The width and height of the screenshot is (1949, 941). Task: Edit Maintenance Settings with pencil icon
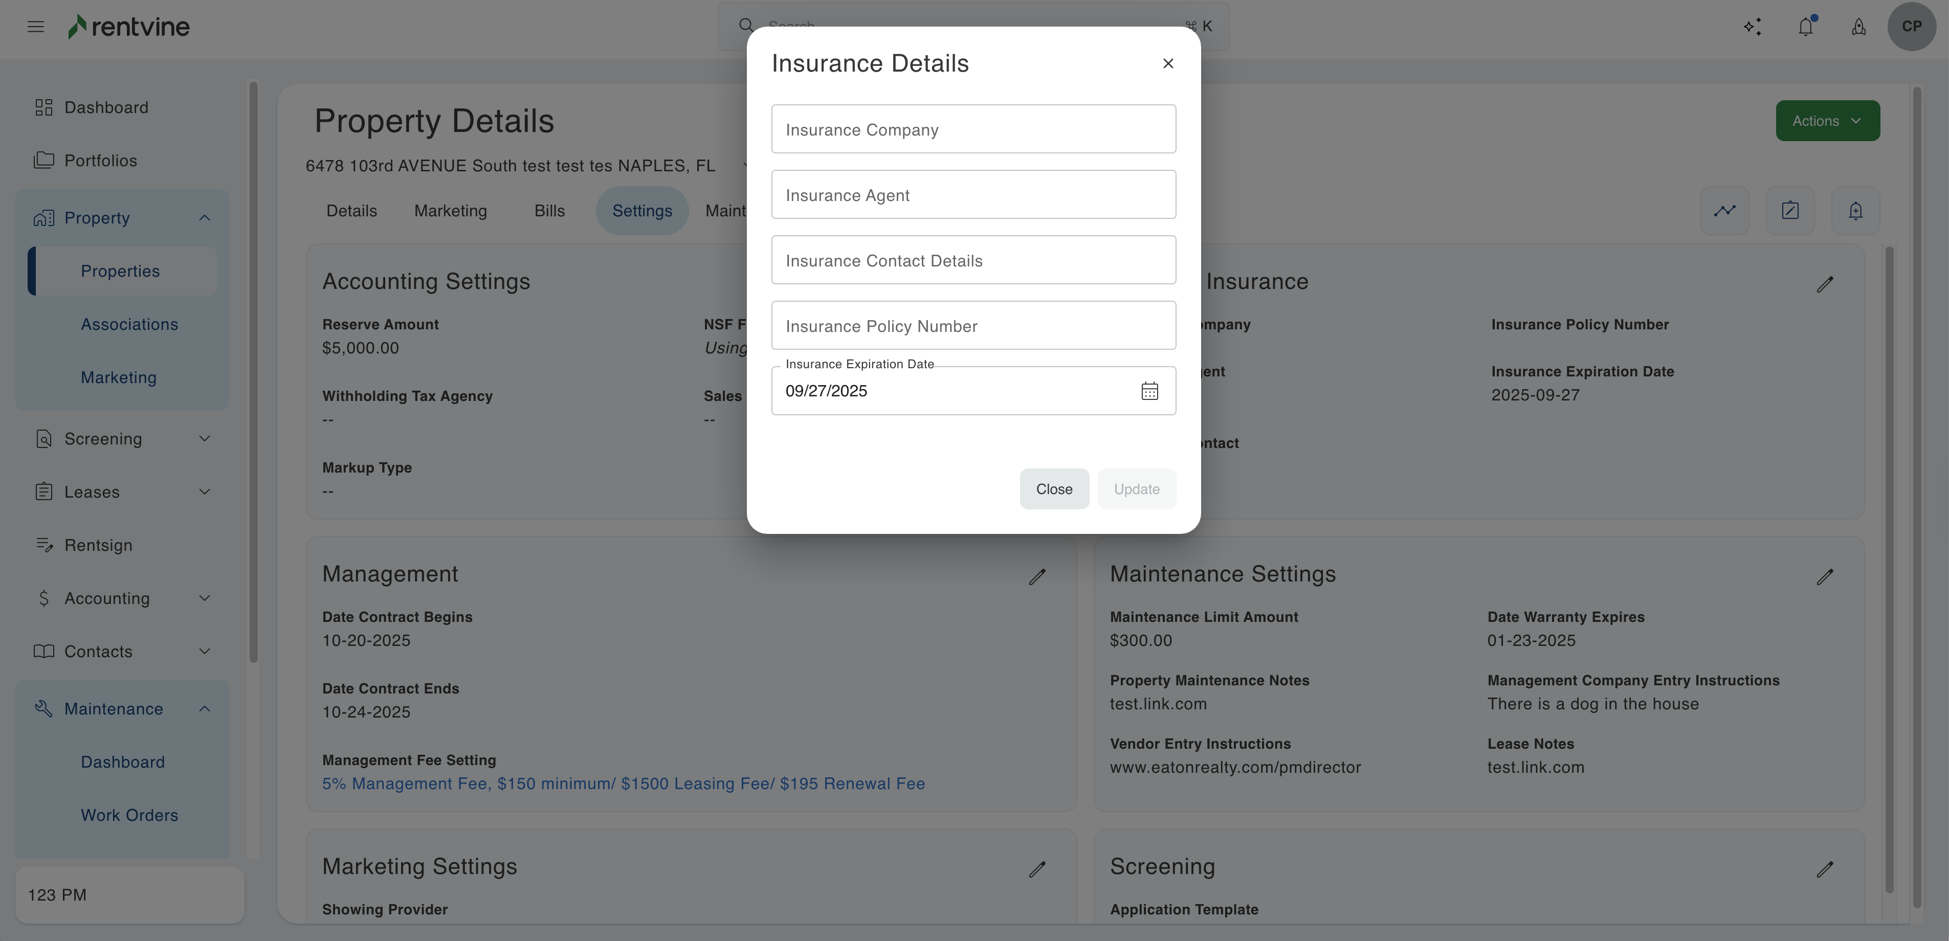click(1824, 577)
